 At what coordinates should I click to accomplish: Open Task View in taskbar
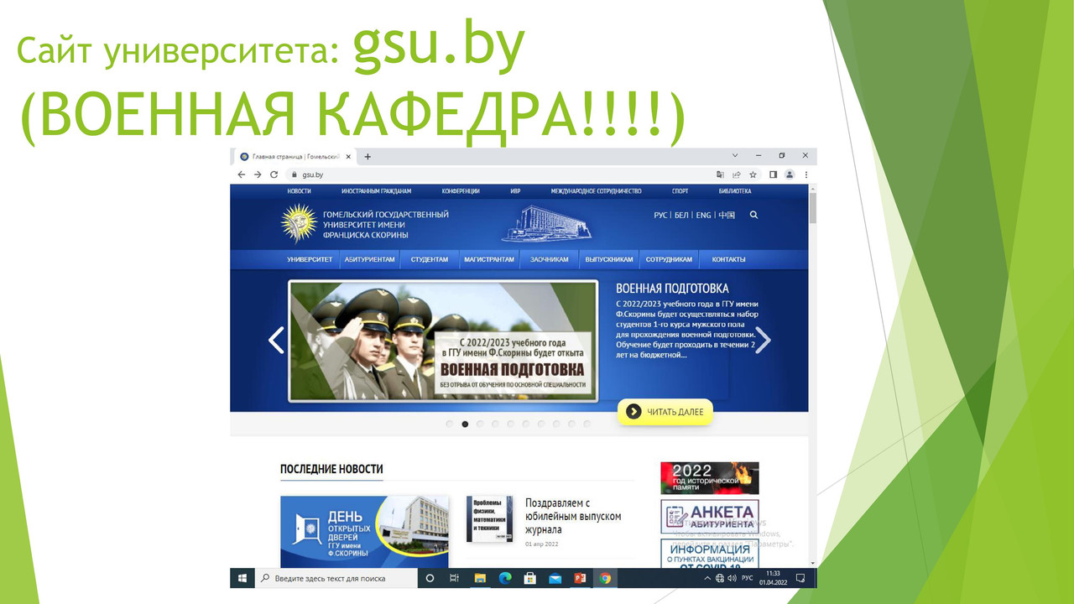[454, 578]
